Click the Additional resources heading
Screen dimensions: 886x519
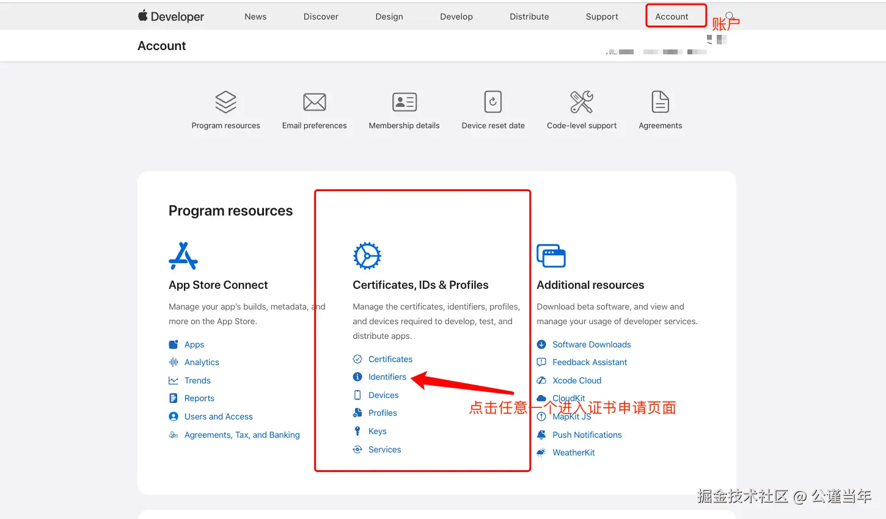click(x=590, y=285)
